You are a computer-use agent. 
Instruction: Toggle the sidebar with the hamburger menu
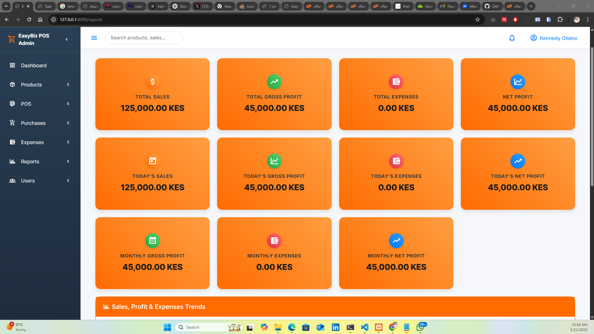pos(94,37)
